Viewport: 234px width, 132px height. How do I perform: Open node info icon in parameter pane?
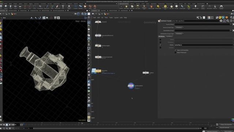click(x=231, y=21)
